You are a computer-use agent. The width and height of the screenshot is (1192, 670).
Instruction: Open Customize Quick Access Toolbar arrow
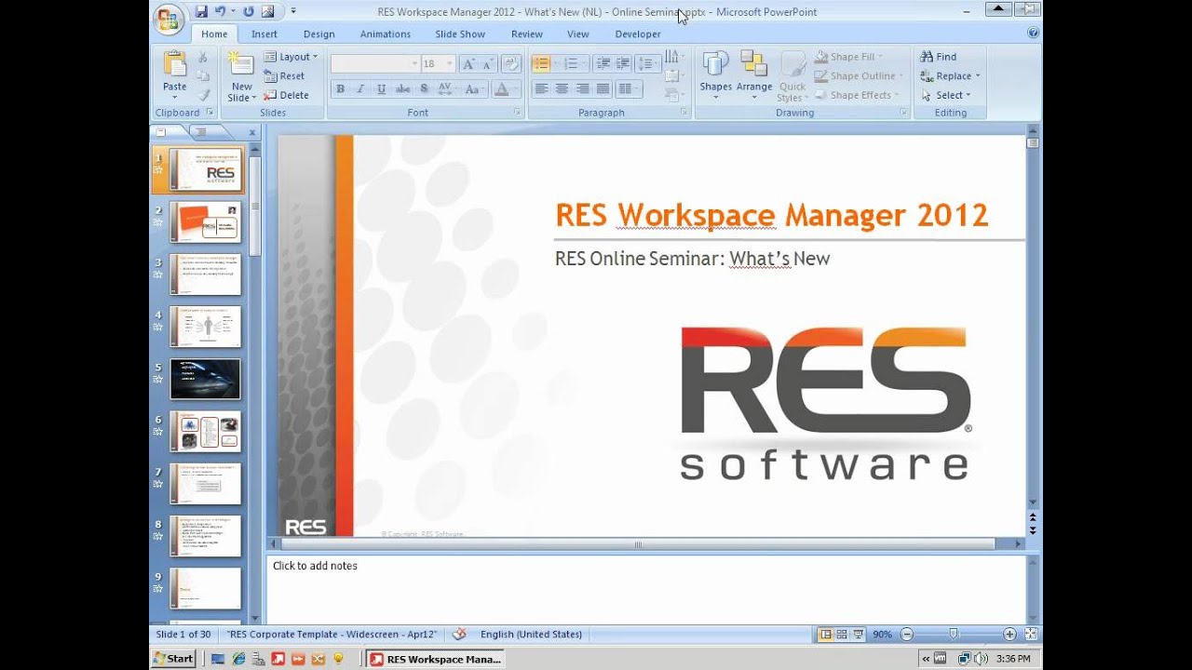coord(293,11)
